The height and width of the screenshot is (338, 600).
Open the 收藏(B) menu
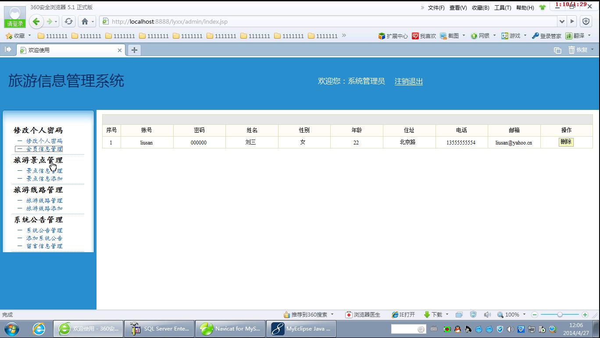(480, 7)
